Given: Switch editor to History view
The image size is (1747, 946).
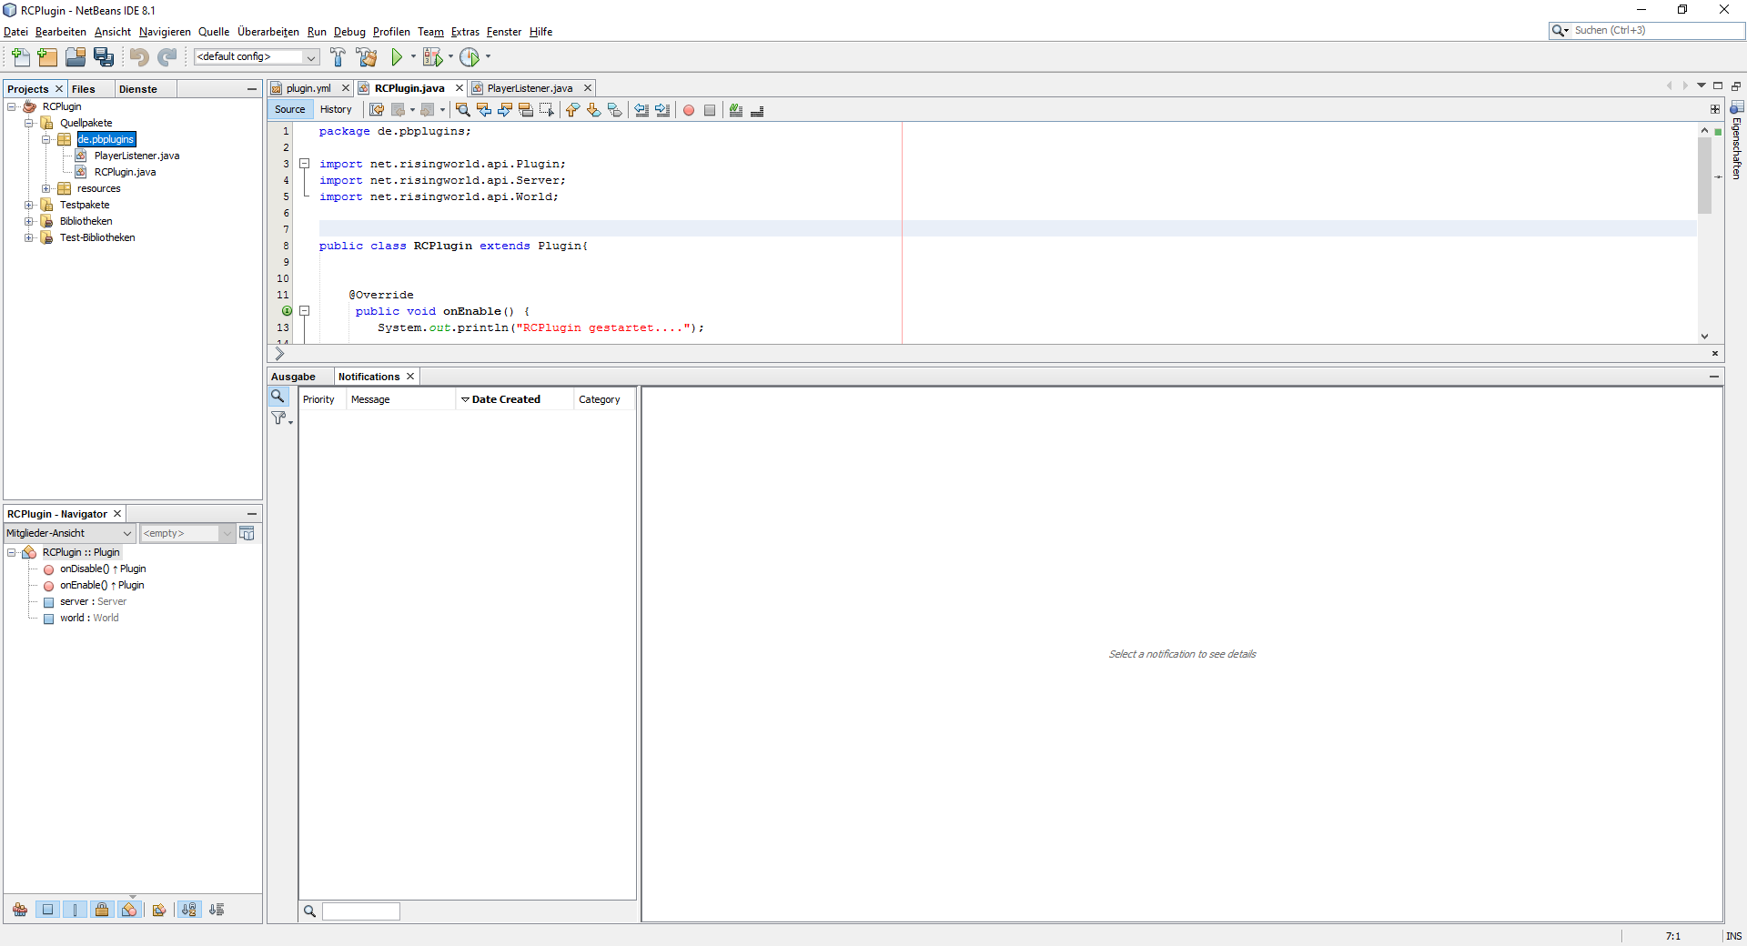Looking at the screenshot, I should 336,109.
